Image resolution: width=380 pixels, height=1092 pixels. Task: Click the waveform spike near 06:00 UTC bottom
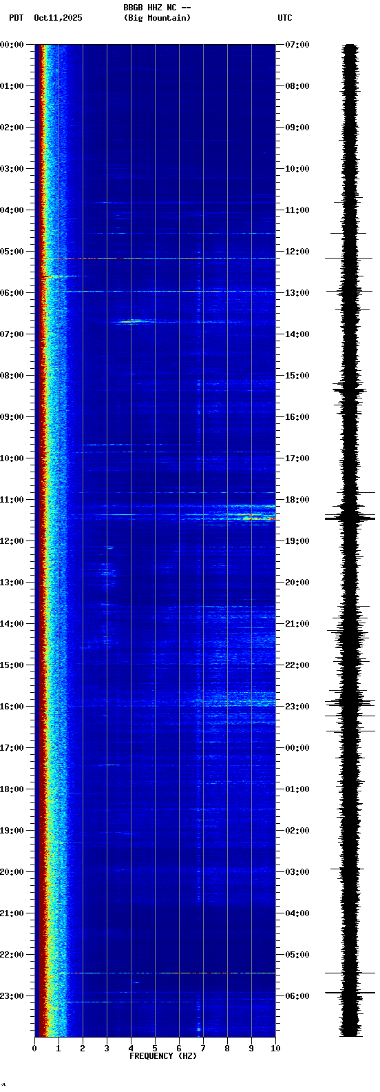(x=350, y=993)
